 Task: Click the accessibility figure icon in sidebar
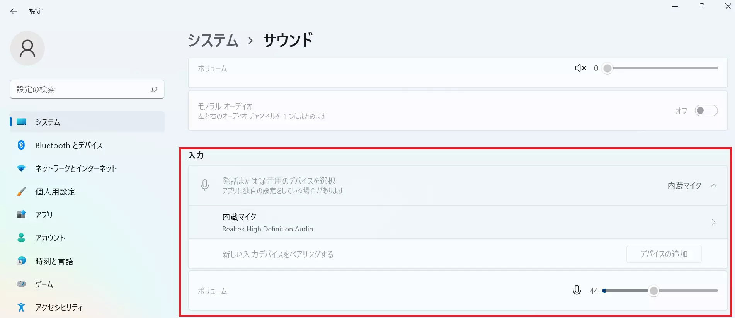21,307
